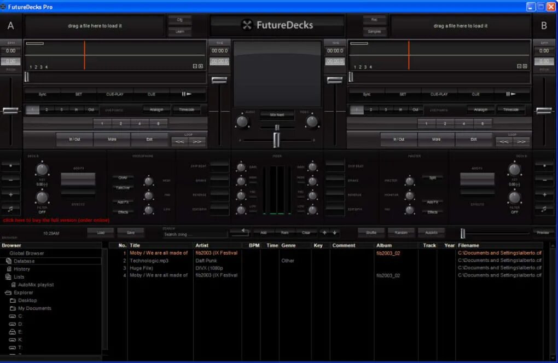Sort list by Album column header
This screenshot has width=558, height=363.
(397, 245)
